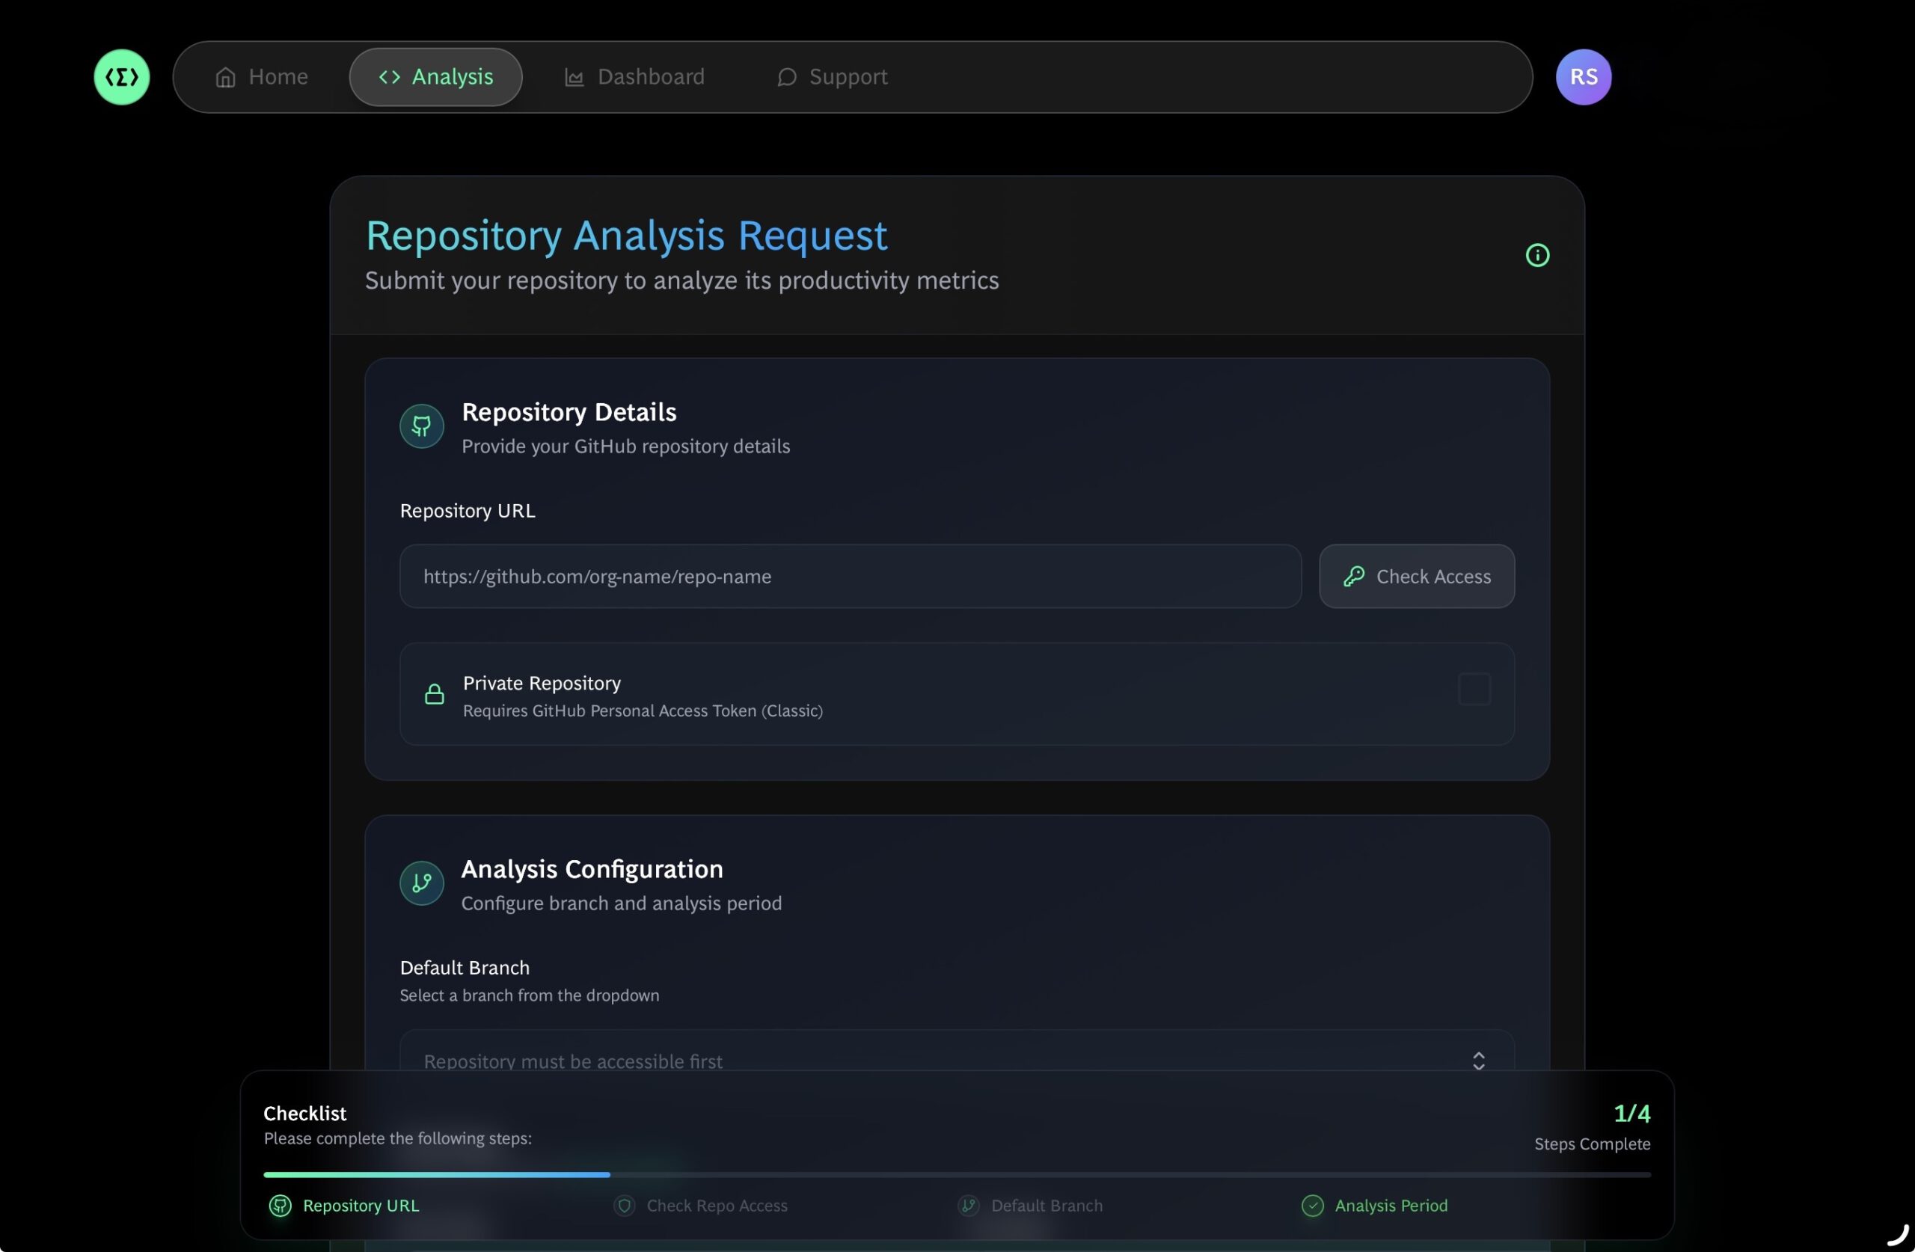Click the Private Repository label text
This screenshot has height=1252, width=1915.
click(x=542, y=682)
